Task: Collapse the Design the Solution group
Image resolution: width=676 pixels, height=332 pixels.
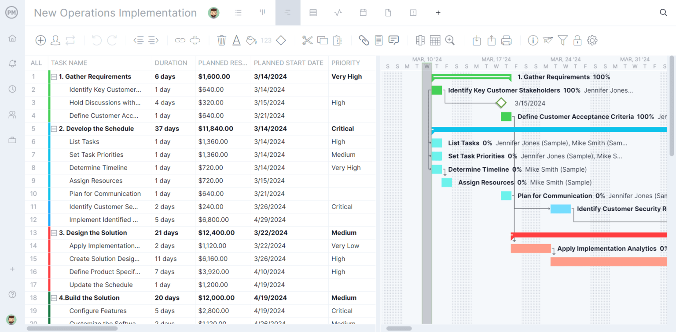Action: coord(55,232)
